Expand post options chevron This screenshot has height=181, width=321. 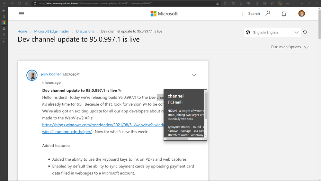click(x=194, y=75)
